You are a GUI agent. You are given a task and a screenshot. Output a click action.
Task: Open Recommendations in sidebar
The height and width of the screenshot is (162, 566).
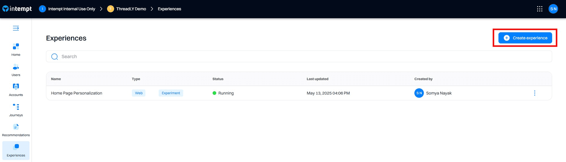[16, 130]
